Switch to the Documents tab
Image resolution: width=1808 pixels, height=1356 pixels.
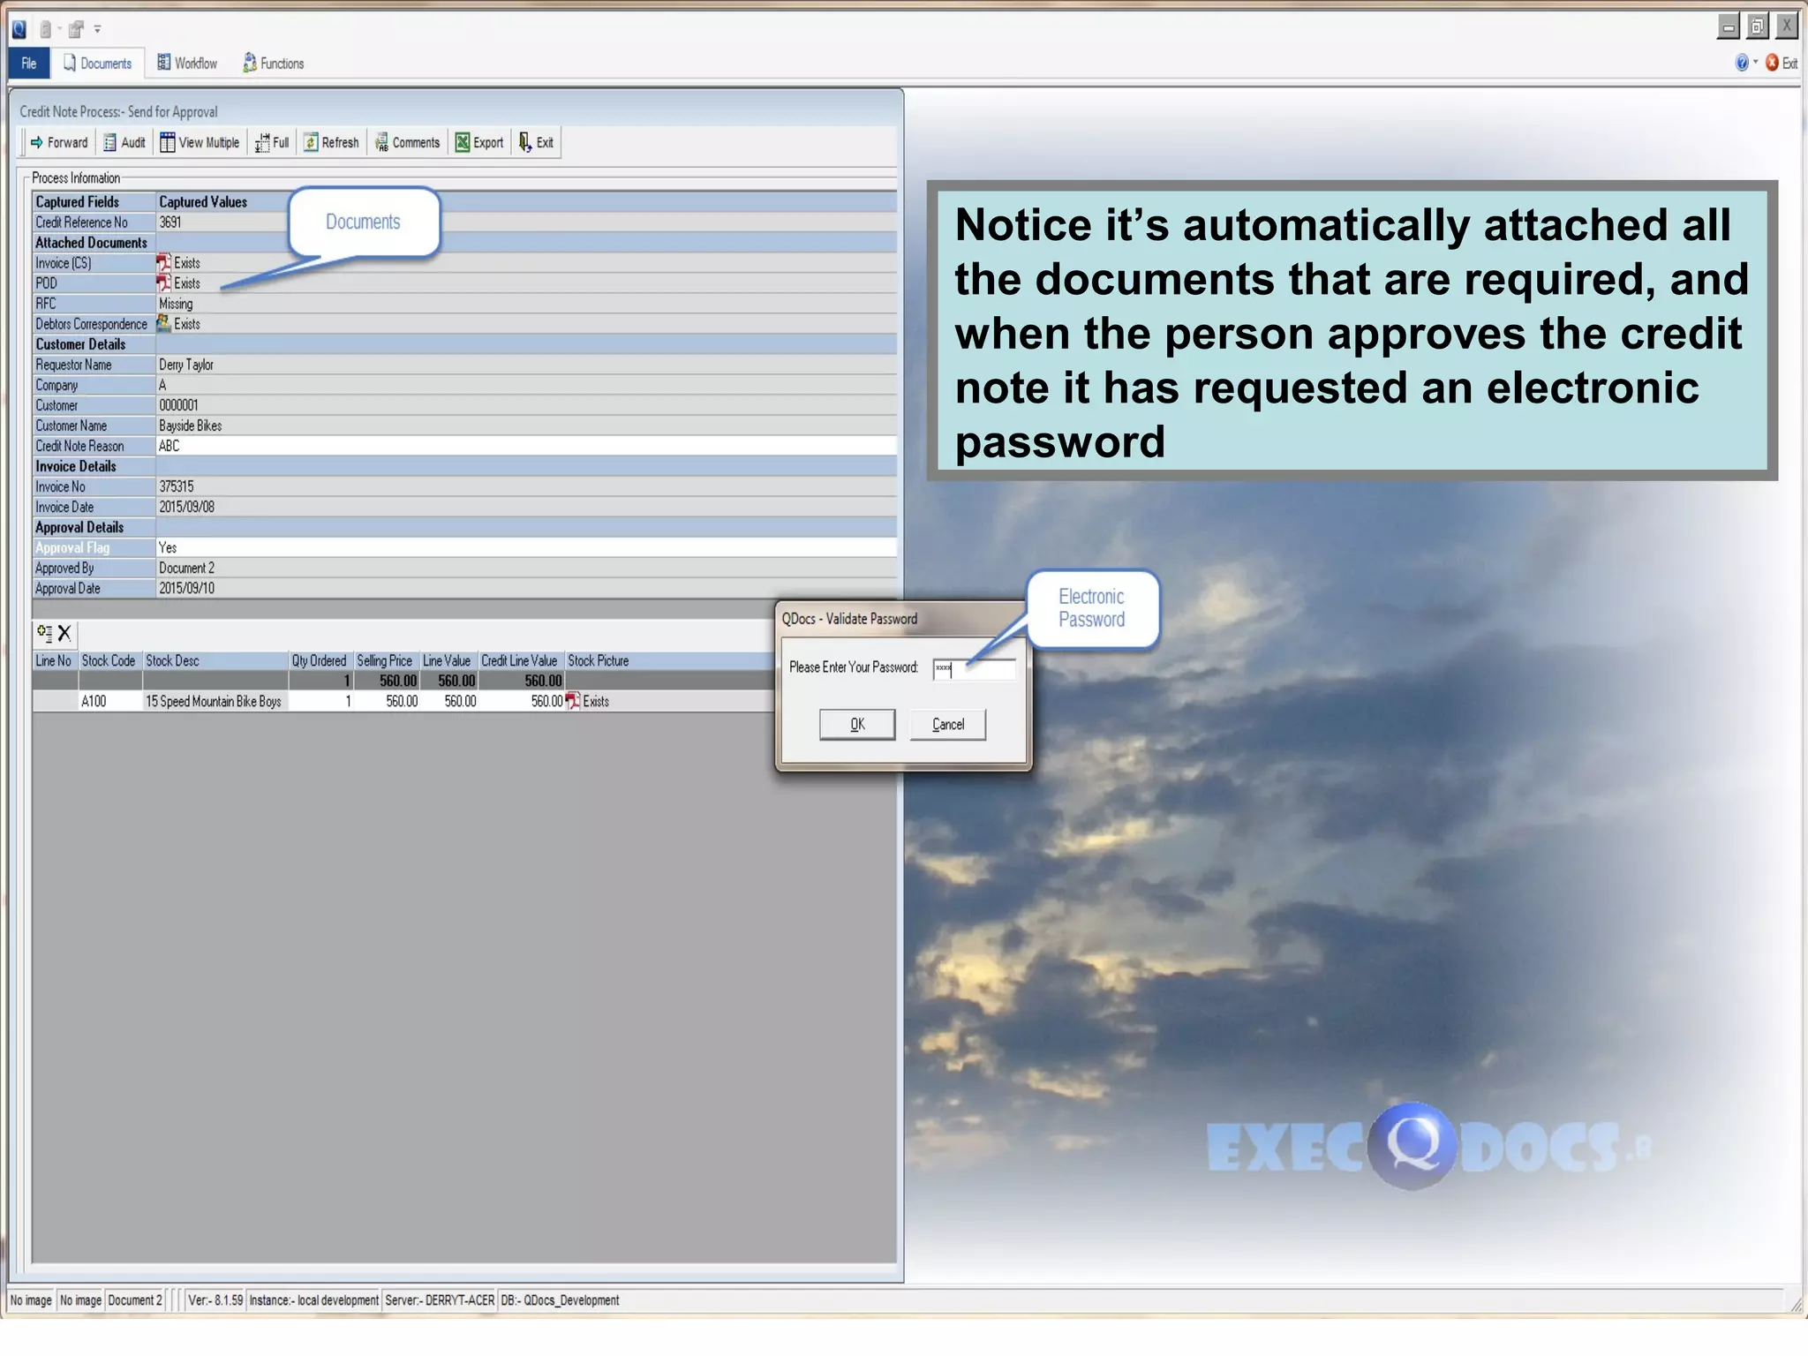tap(97, 64)
